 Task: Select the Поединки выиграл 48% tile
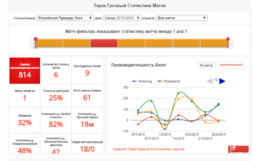click(x=25, y=144)
